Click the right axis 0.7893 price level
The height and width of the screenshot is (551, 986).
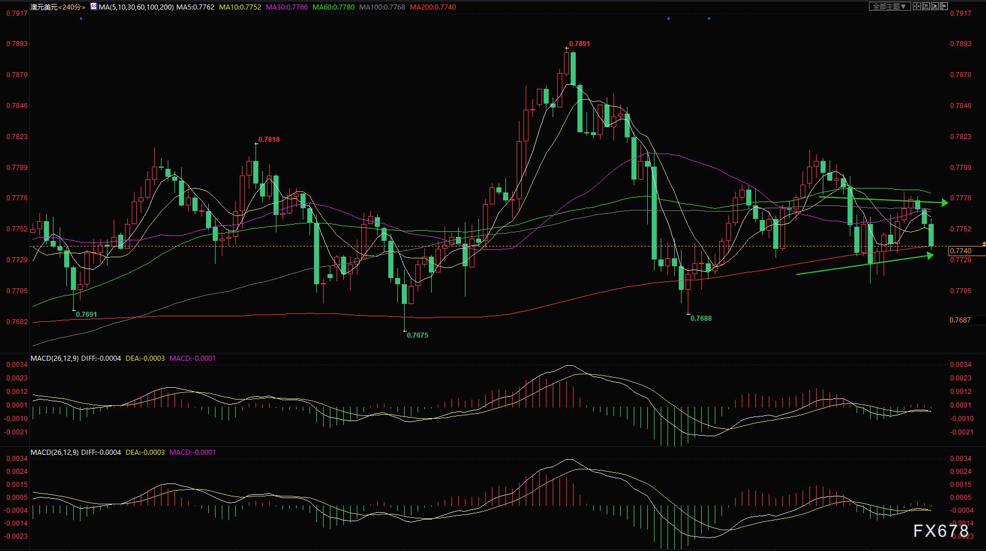960,44
